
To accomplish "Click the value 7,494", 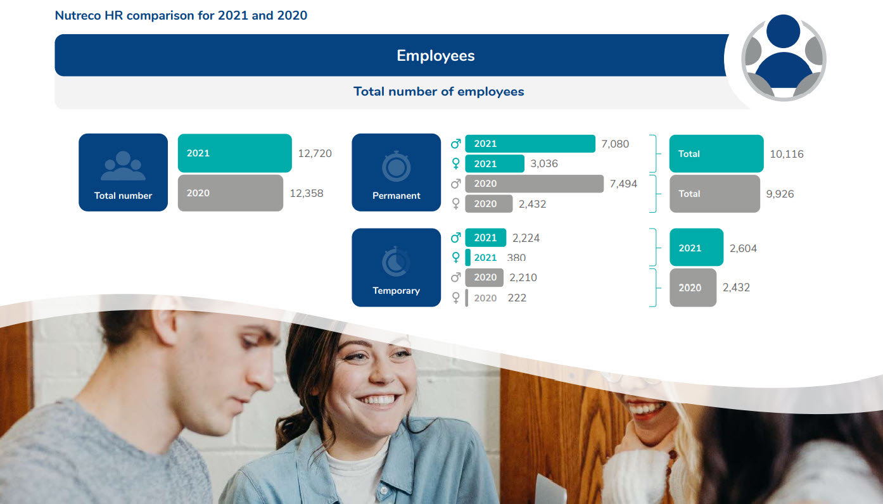I will 623,184.
